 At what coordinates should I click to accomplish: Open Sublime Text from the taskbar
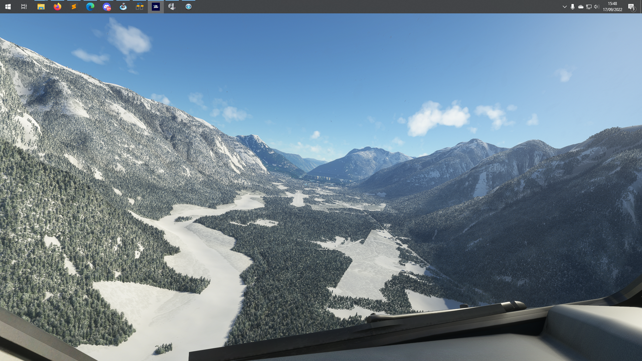74,7
